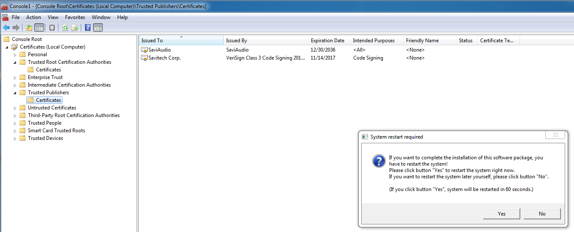Select the Trusted People folder
The height and width of the screenshot is (232, 574).
pos(44,123)
